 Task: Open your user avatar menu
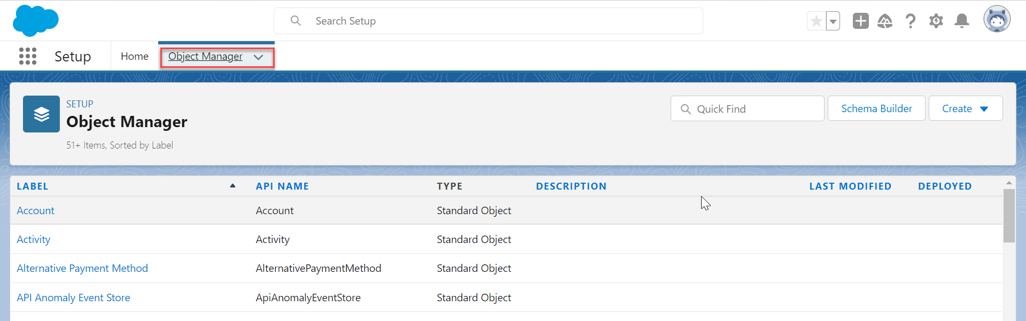pos(997,19)
